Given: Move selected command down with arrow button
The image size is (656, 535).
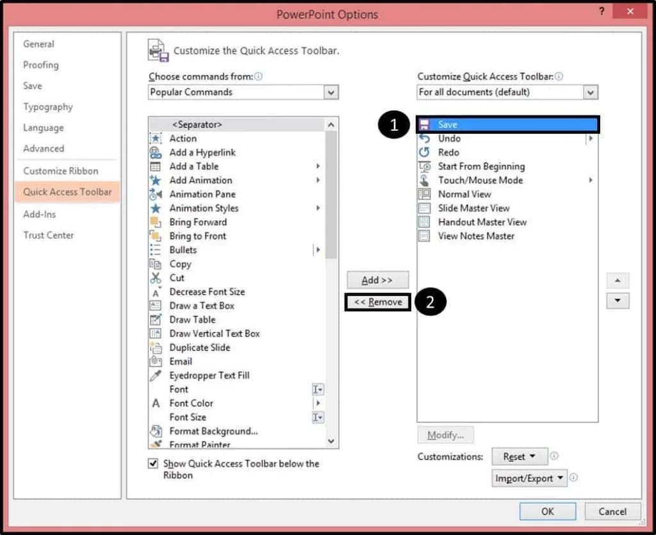Looking at the screenshot, I should click(618, 300).
